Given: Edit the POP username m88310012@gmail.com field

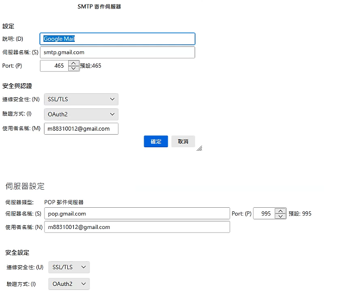Looking at the screenshot, I should [x=137, y=227].
